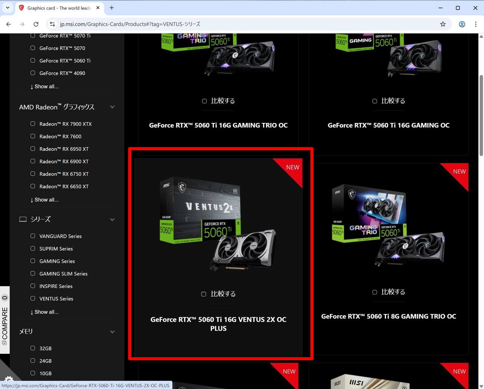The height and width of the screenshot is (389, 484).
Task: Open a new tab with plus icon
Action: point(112,8)
